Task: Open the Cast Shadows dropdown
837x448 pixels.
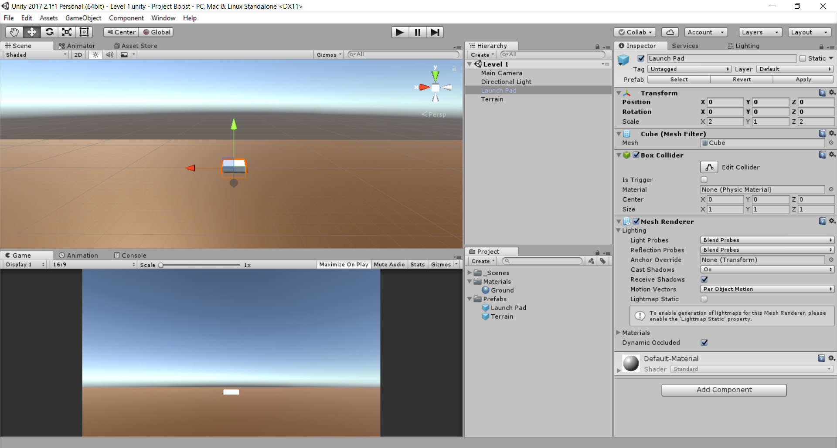Action: tap(767, 269)
